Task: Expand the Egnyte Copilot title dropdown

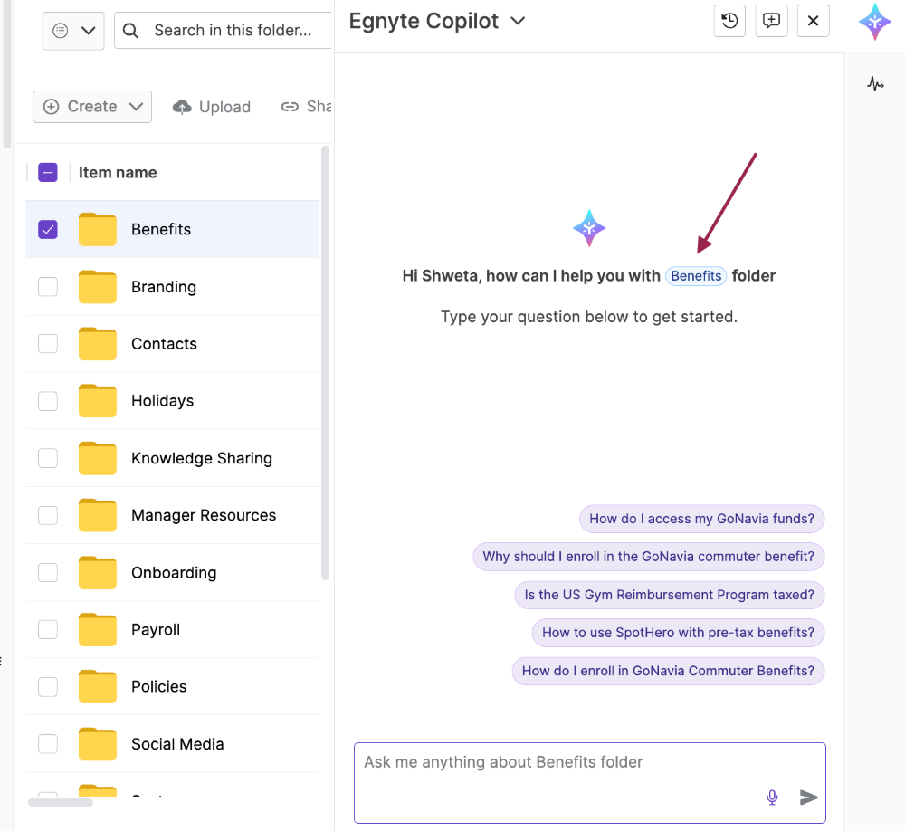Action: tap(518, 22)
